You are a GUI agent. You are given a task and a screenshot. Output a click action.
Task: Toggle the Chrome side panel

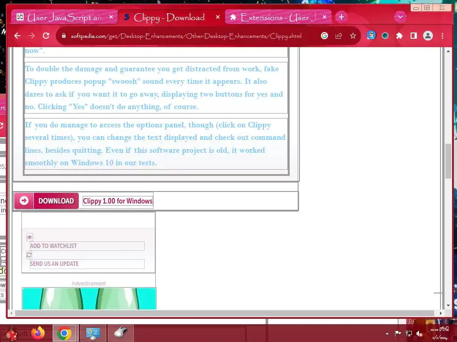[x=413, y=36]
